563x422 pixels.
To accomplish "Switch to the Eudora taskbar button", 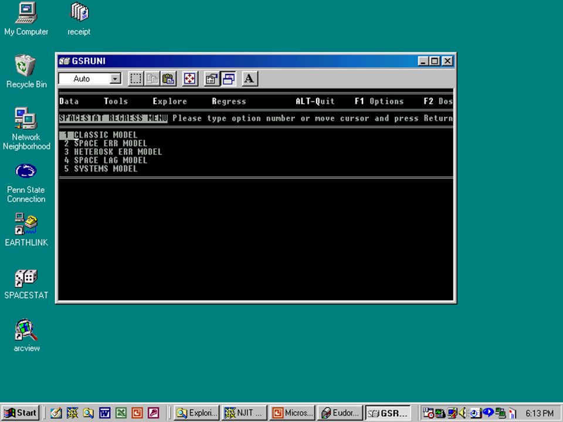I will click(340, 413).
